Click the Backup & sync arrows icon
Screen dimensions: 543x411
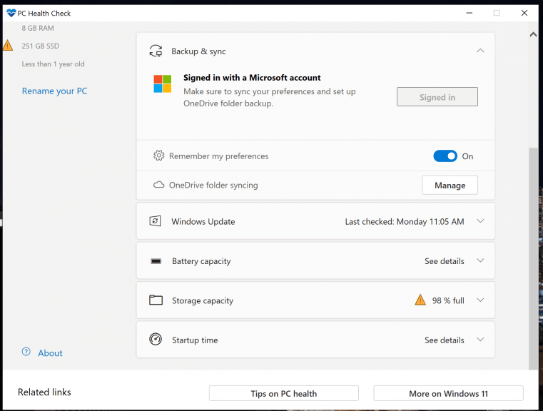coord(156,51)
